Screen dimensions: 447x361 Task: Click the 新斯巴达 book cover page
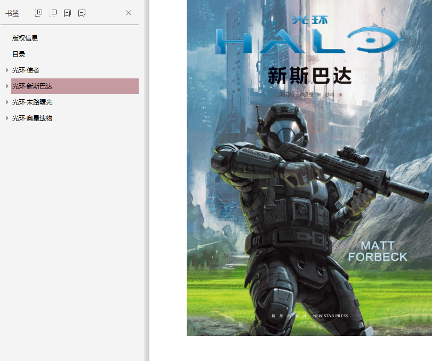309,168
